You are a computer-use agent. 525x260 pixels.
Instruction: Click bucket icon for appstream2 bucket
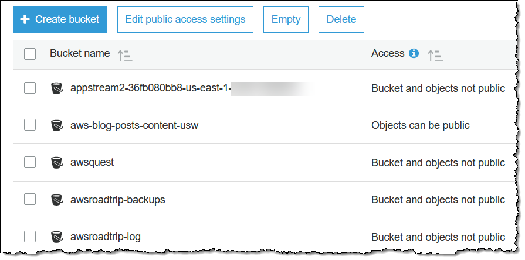coord(56,88)
